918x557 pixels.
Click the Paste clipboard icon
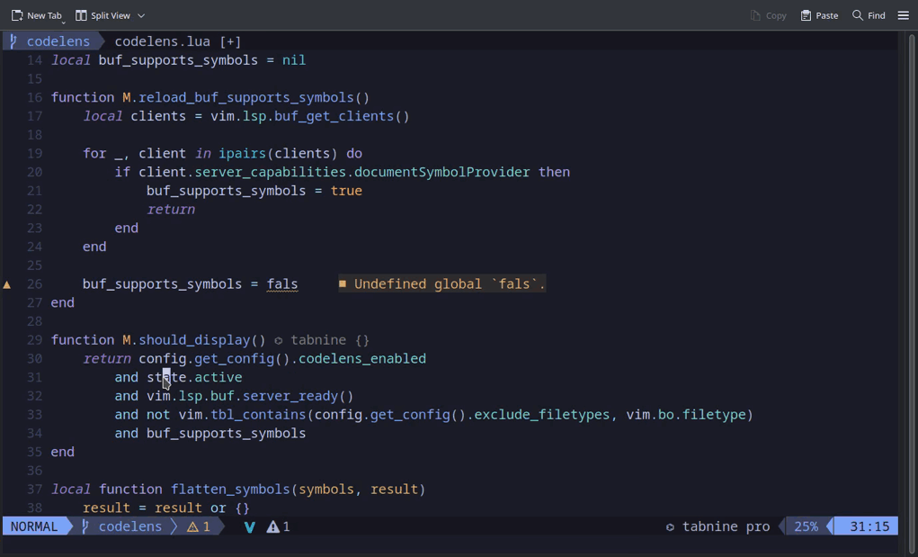tap(806, 15)
